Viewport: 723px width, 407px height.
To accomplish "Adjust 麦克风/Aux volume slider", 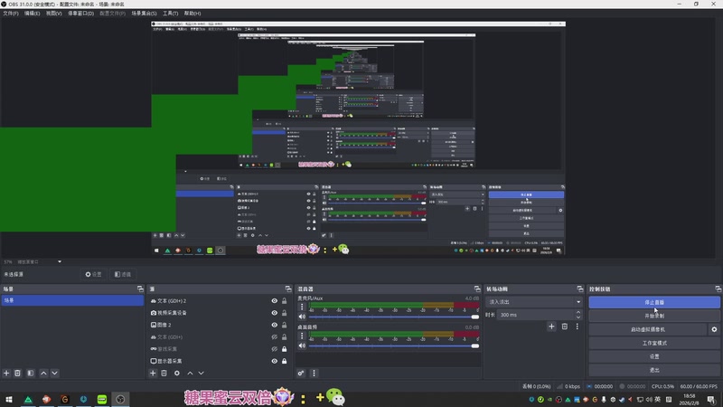I will (x=394, y=317).
